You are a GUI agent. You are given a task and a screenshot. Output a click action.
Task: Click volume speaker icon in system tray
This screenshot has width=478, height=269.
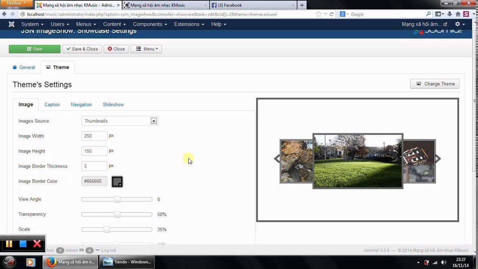click(x=443, y=262)
